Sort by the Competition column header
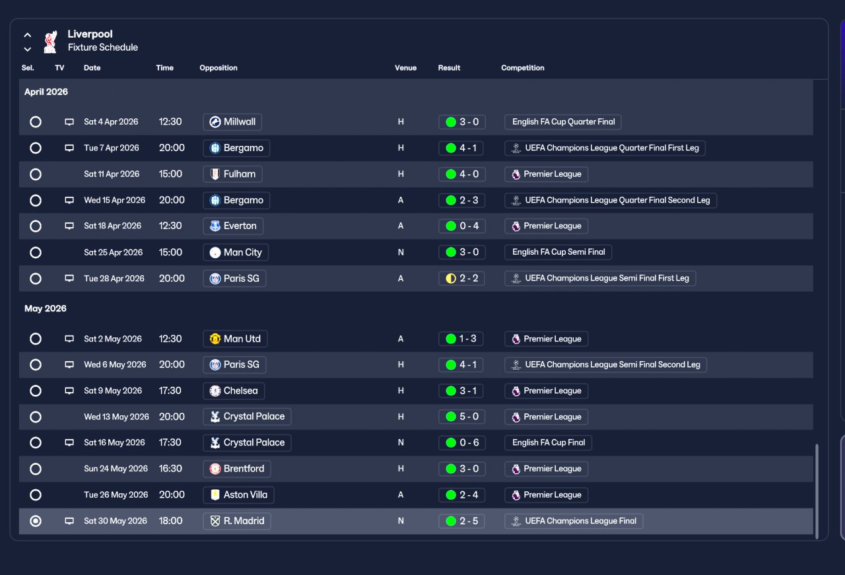The height and width of the screenshot is (575, 845). 523,68
